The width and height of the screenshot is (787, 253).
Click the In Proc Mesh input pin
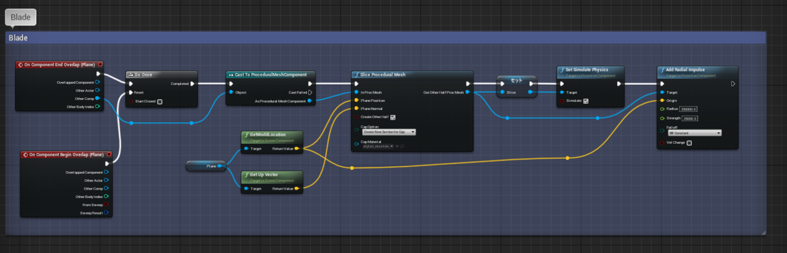pyautogui.click(x=356, y=92)
